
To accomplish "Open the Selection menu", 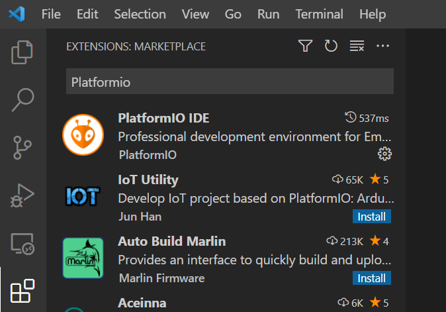I will [x=140, y=14].
